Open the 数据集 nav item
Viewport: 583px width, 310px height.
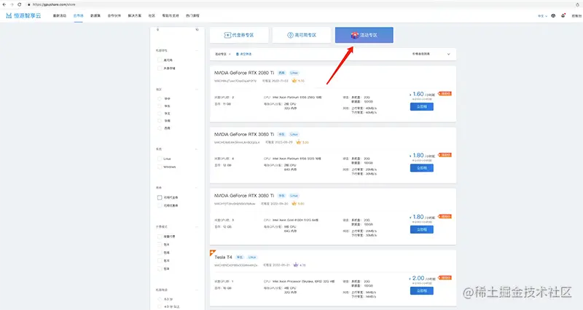[95, 15]
